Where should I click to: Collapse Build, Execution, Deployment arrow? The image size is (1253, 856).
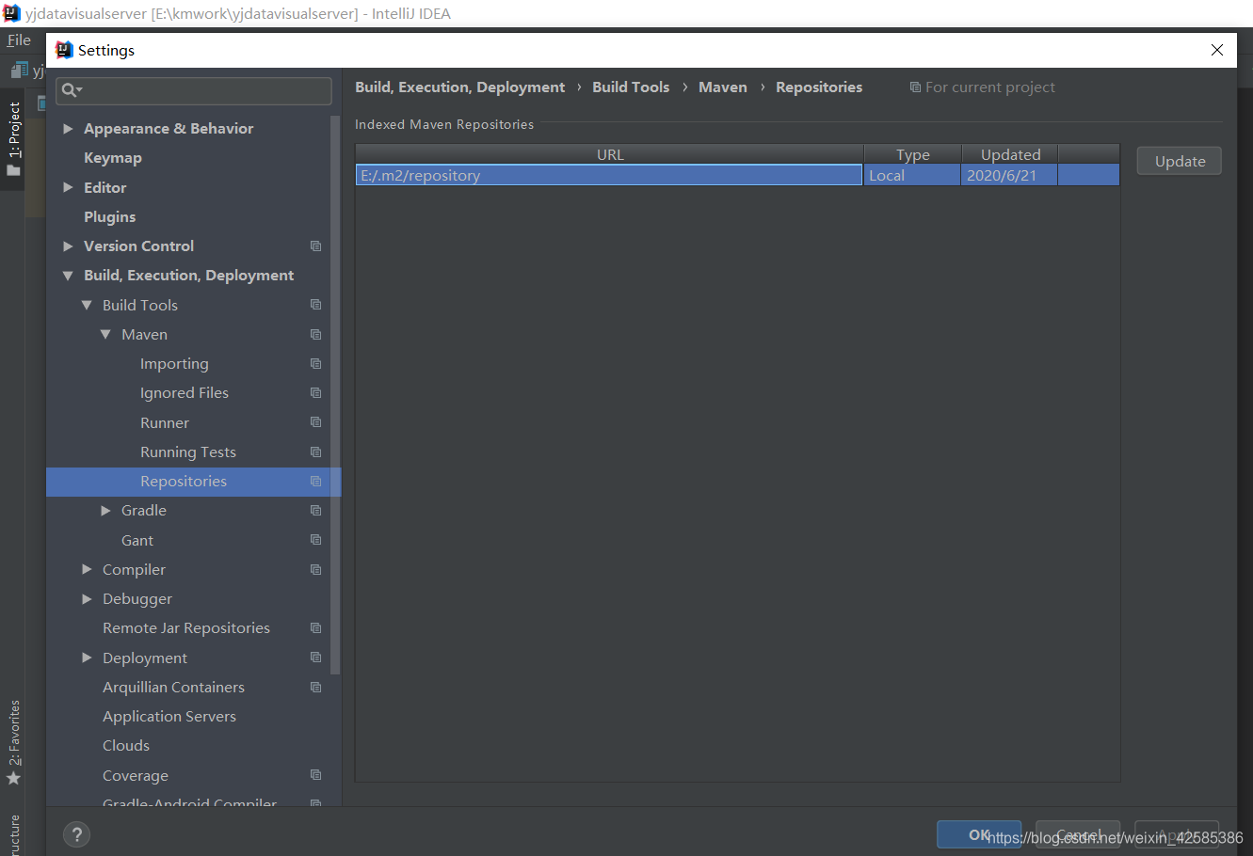coord(68,276)
